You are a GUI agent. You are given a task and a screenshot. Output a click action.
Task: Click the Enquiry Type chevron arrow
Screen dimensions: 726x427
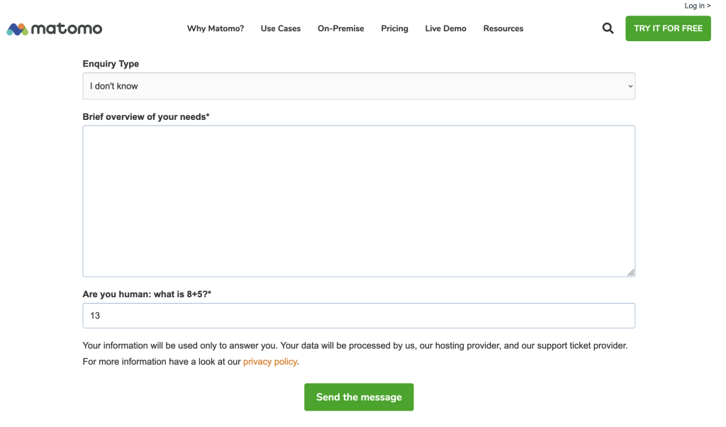tap(630, 87)
